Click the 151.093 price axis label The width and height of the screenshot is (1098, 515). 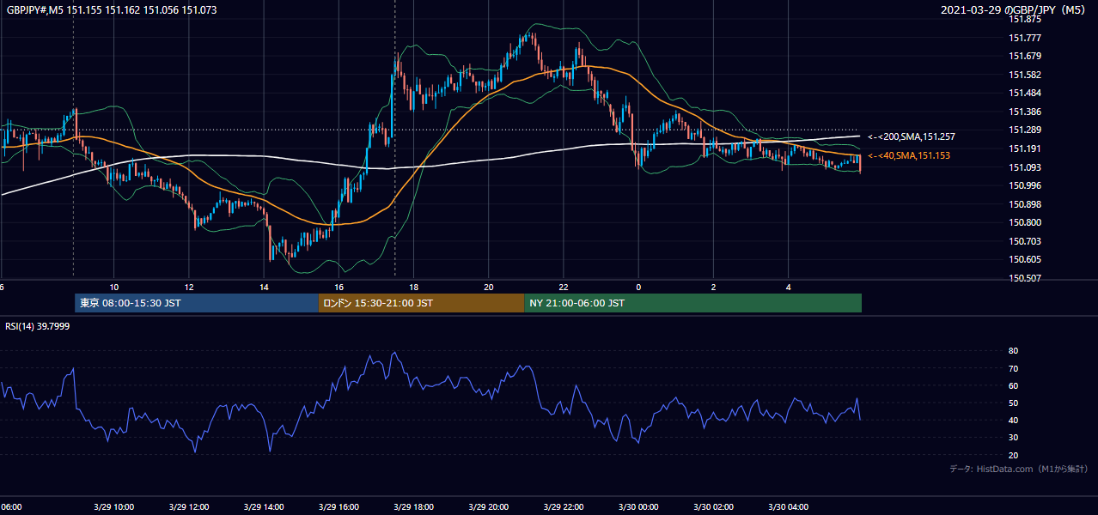(1025, 167)
